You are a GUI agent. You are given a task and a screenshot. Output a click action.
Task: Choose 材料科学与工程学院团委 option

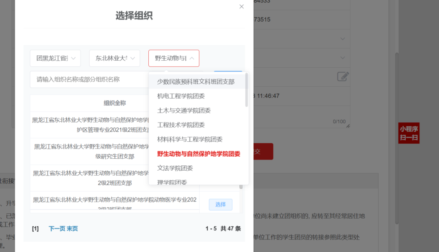190,139
